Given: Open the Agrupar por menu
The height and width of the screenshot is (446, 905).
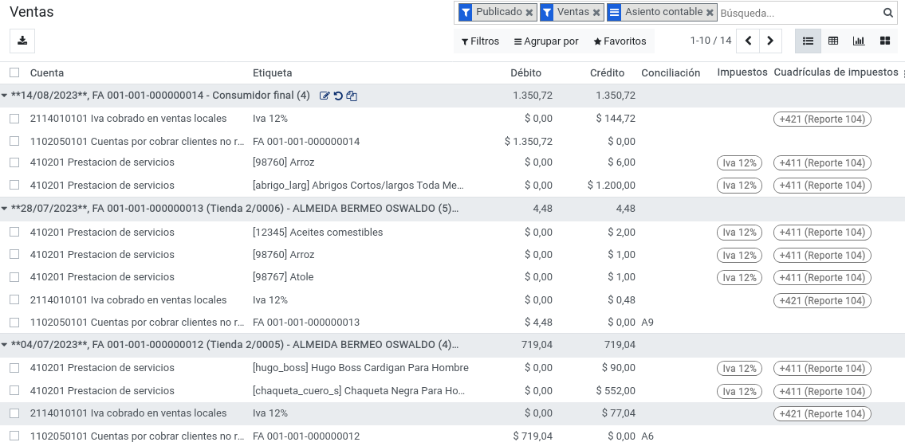Looking at the screenshot, I should pyautogui.click(x=546, y=41).
